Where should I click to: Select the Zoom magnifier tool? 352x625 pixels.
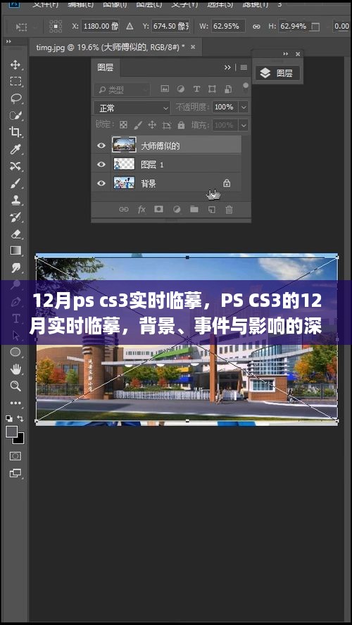click(x=15, y=386)
